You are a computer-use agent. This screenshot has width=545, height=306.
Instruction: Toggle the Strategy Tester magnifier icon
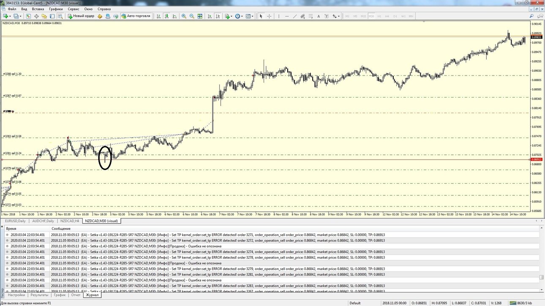60,16
